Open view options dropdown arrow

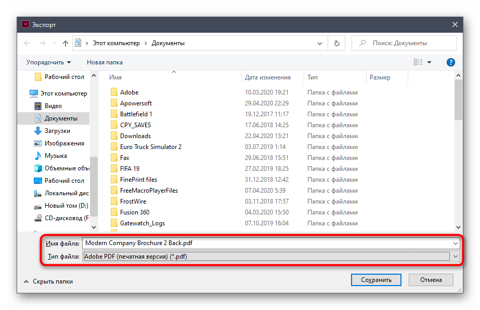(x=429, y=62)
